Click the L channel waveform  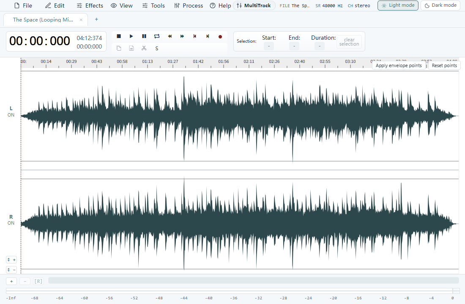click(x=240, y=116)
